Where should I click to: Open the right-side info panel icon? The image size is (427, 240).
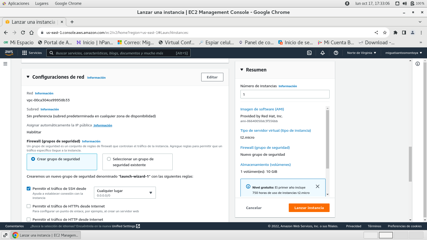(x=418, y=64)
